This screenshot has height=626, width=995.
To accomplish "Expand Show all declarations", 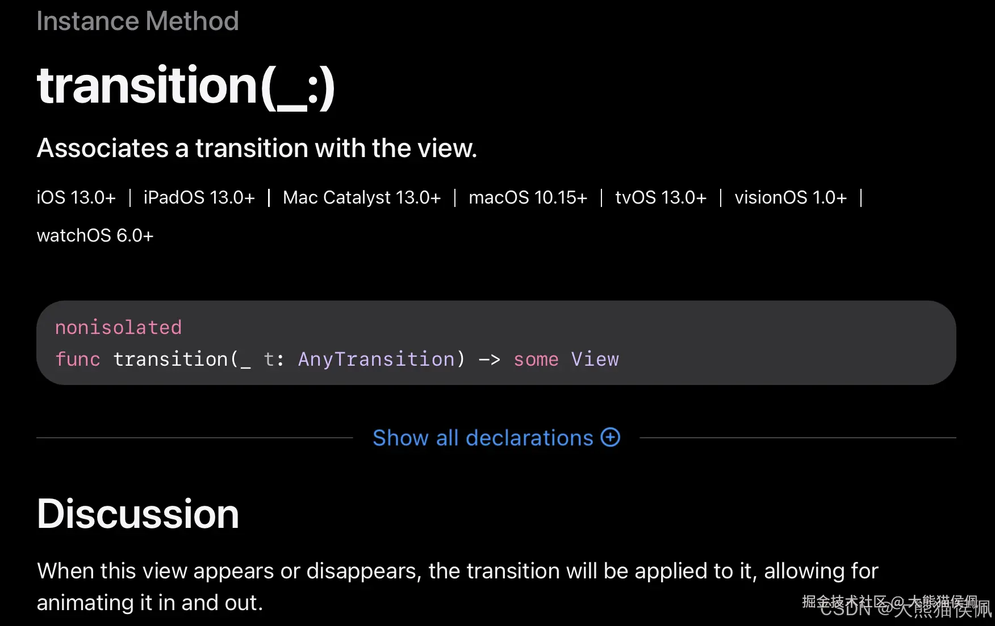I will [x=483, y=438].
